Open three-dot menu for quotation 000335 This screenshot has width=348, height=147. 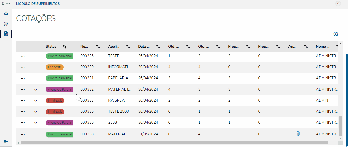pos(23,111)
